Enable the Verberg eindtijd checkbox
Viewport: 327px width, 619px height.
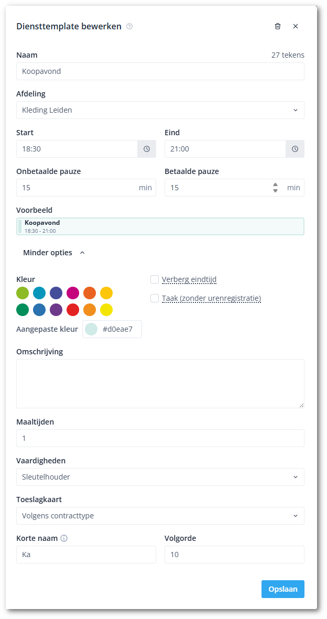pyautogui.click(x=155, y=279)
